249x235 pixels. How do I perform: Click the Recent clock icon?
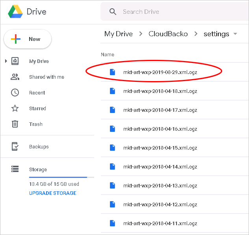(15, 93)
